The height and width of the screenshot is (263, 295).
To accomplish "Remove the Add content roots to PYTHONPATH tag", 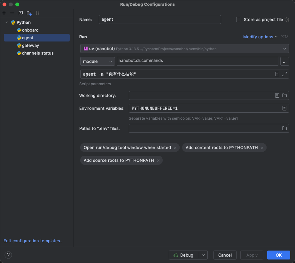I will pos(262,148).
